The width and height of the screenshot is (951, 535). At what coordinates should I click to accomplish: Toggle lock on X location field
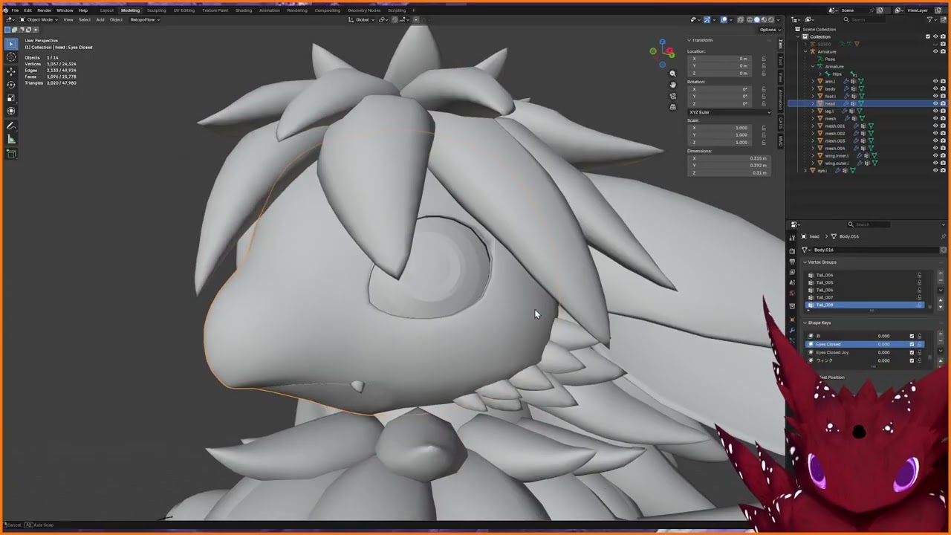click(x=763, y=59)
